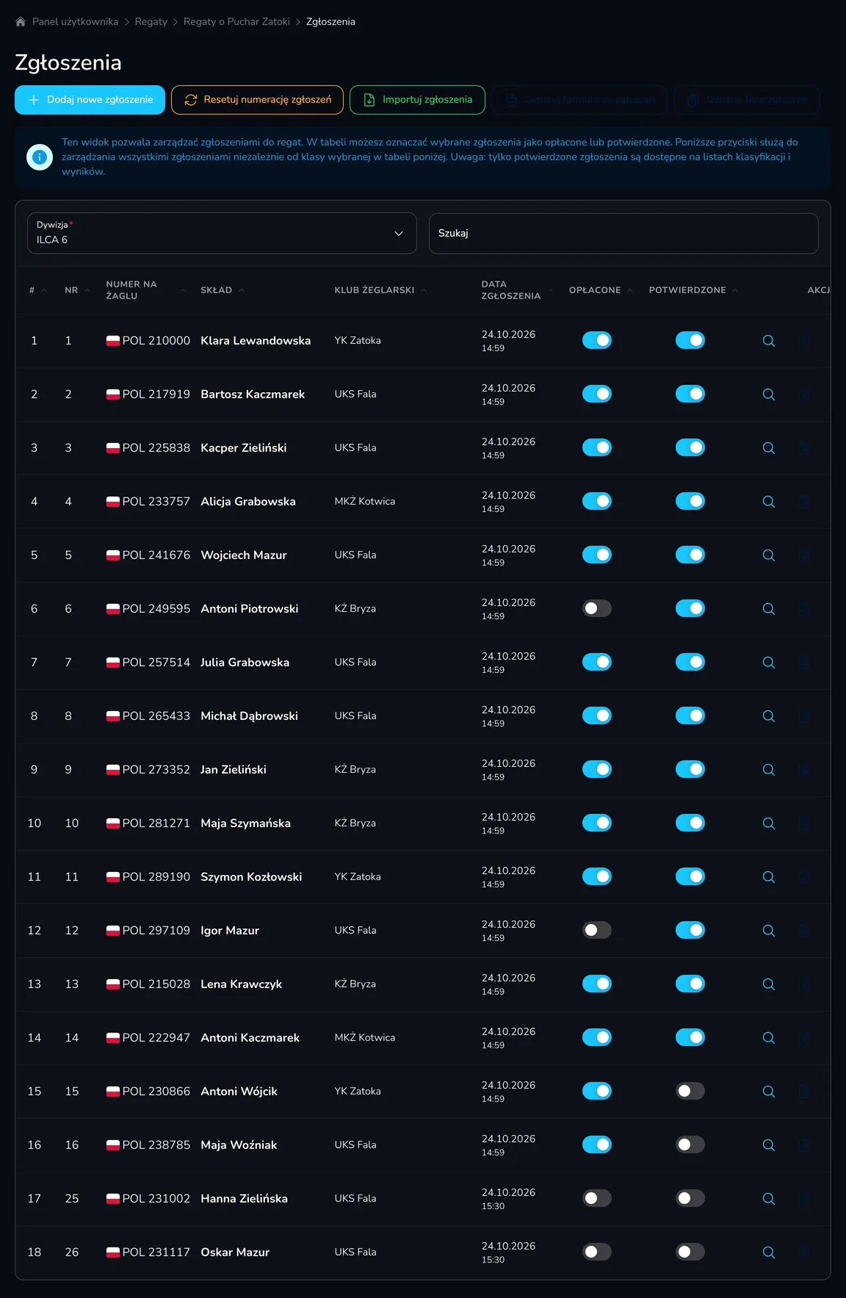Open entry preview for Wojciech Mazur
This screenshot has width=846, height=1298.
(x=769, y=555)
